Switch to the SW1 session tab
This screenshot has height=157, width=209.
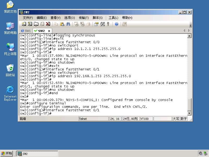tap(26, 31)
